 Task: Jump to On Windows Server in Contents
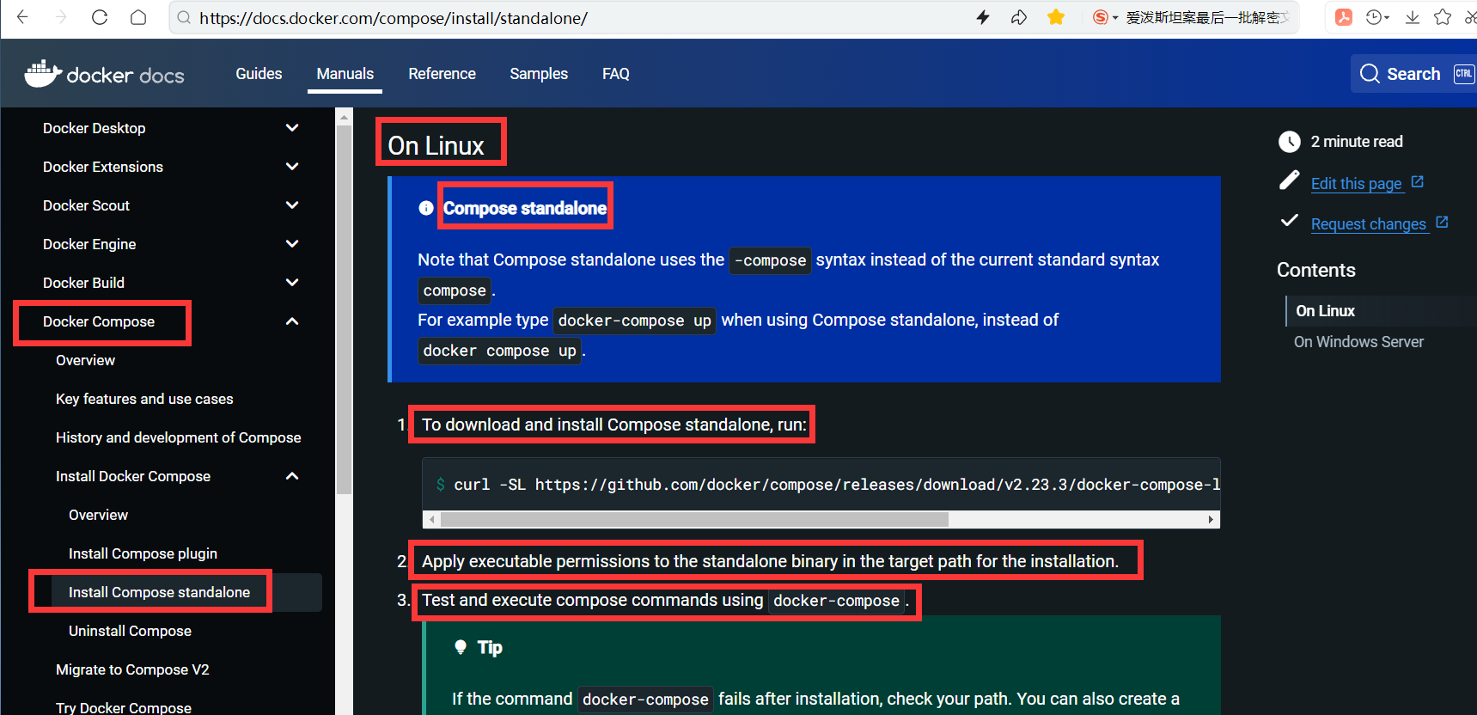pyautogui.click(x=1358, y=342)
